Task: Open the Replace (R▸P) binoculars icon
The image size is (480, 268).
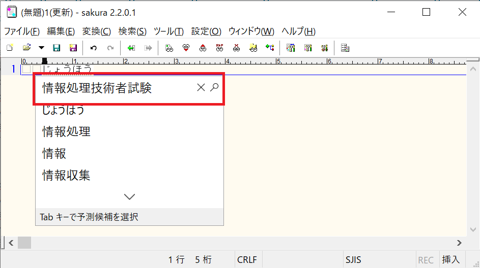Action: click(219, 48)
